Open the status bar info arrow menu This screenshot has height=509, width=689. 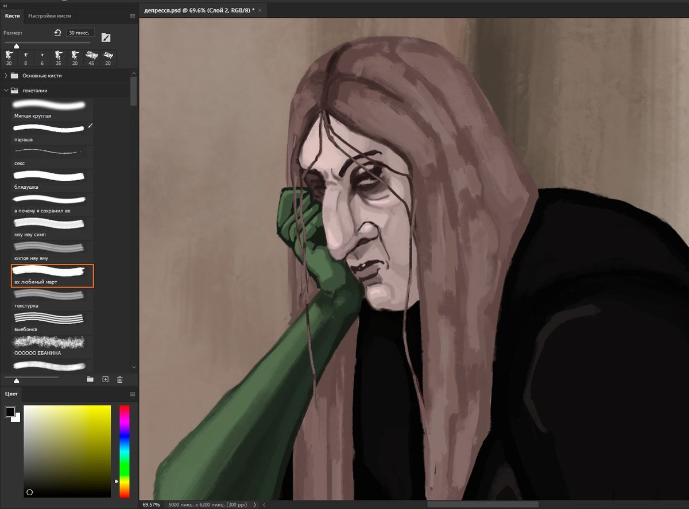pyautogui.click(x=254, y=504)
